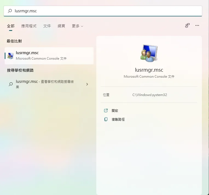Click the lusrmgr.msc search input field

(103, 11)
